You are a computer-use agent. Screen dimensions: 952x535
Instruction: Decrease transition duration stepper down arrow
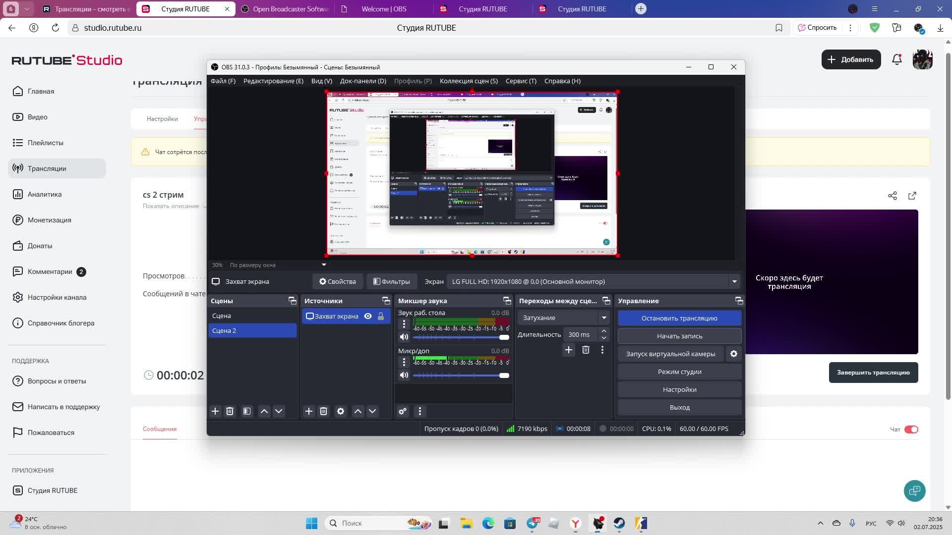pos(603,338)
